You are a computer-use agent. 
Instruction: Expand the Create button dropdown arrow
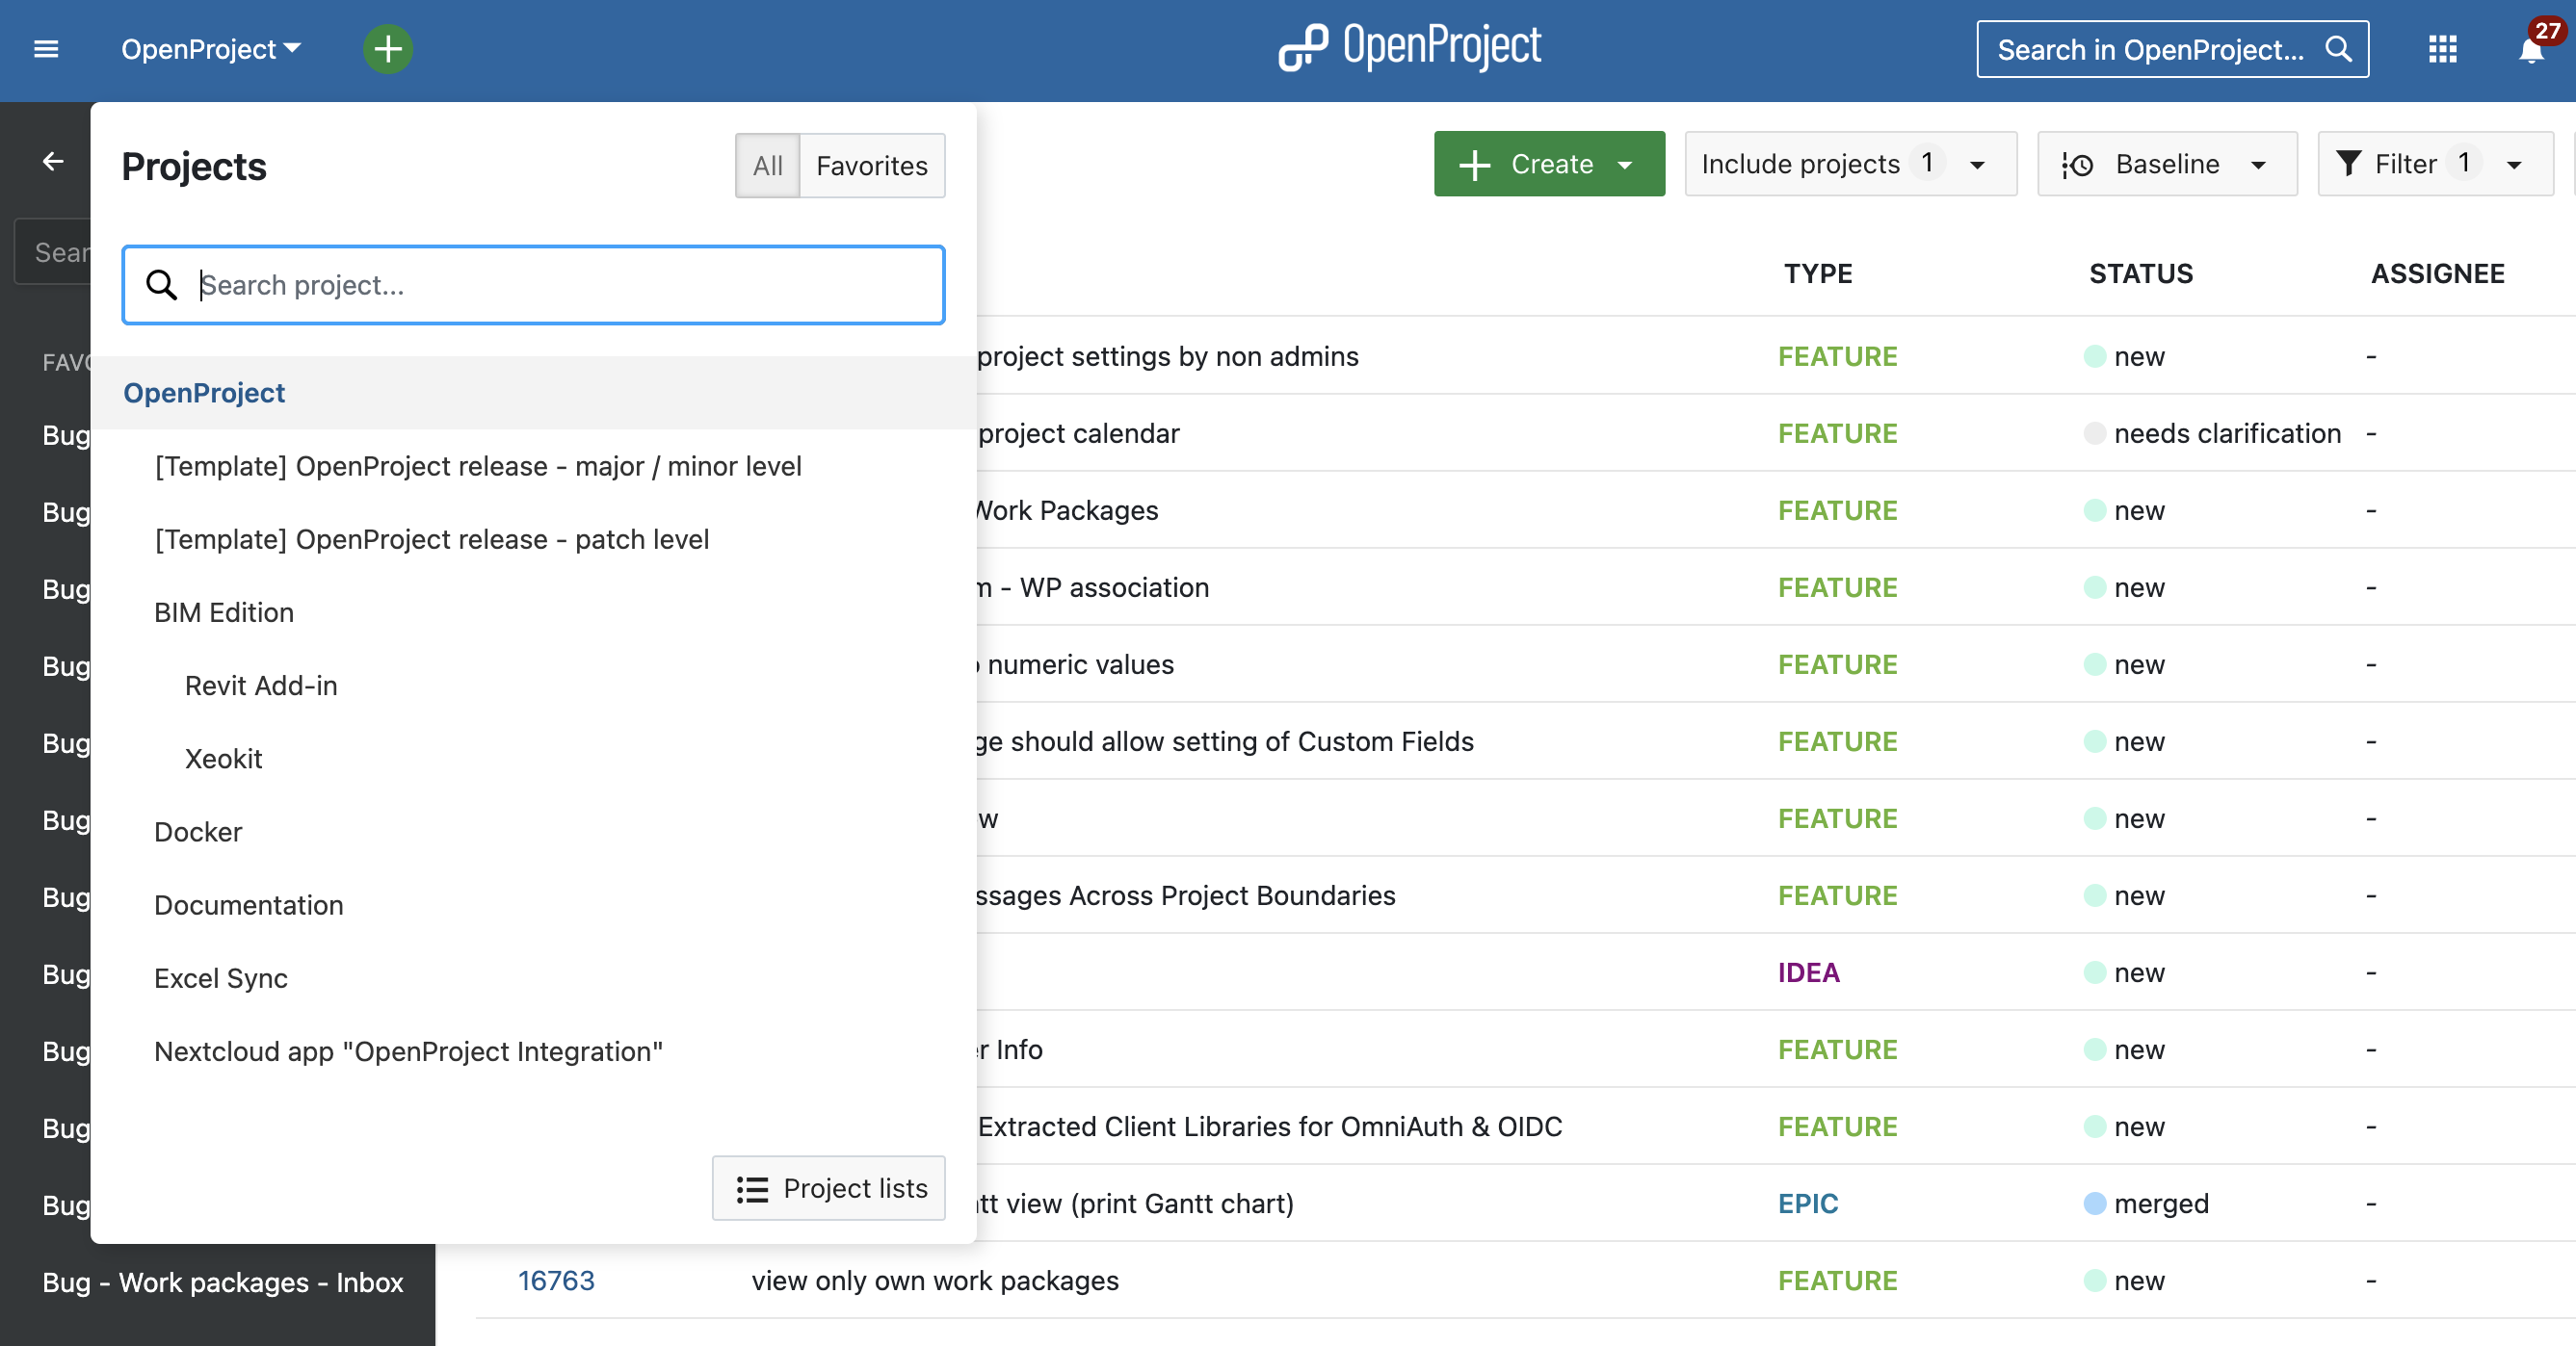click(x=1624, y=164)
